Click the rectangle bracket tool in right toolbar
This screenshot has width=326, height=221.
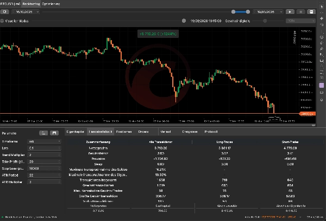[322, 61]
